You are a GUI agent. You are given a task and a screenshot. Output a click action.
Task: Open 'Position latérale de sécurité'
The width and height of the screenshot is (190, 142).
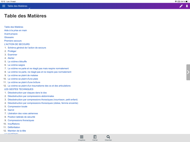[21, 117]
